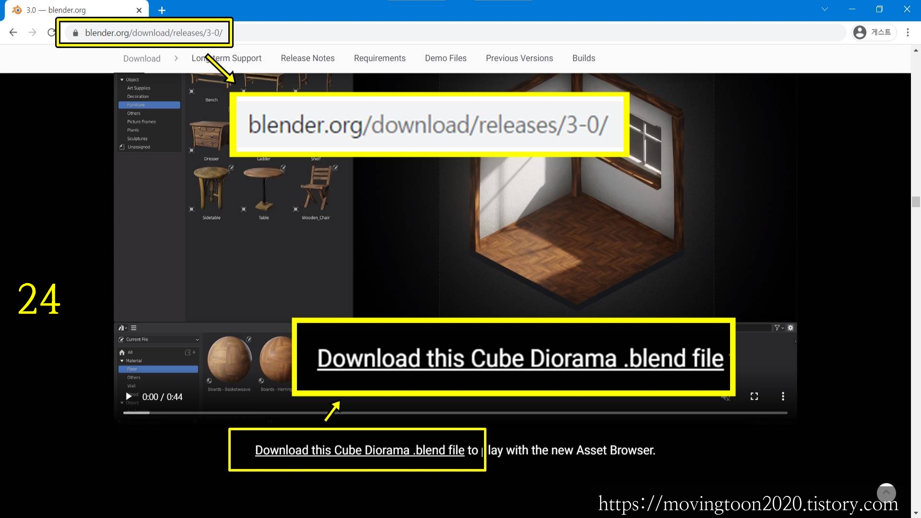Open the Builds nav item
Image resolution: width=921 pixels, height=518 pixels.
(x=583, y=58)
